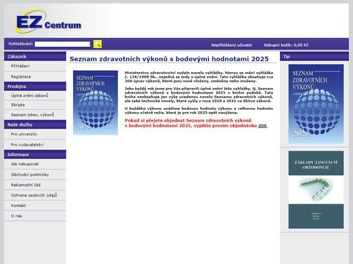Click the page heading Seznam zdravotních výkonů 2025

click(169, 59)
